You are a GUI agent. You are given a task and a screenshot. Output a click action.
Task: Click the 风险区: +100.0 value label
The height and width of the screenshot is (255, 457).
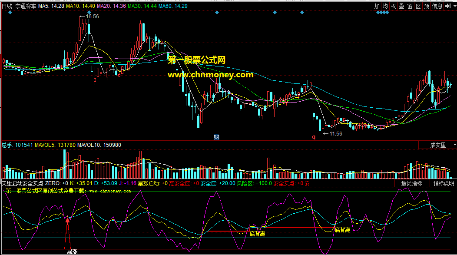[x=254, y=183]
